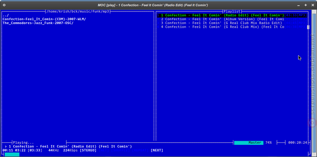This screenshot has width=317, height=157.
Task: Maximize the MOC window
Action: point(306,5)
